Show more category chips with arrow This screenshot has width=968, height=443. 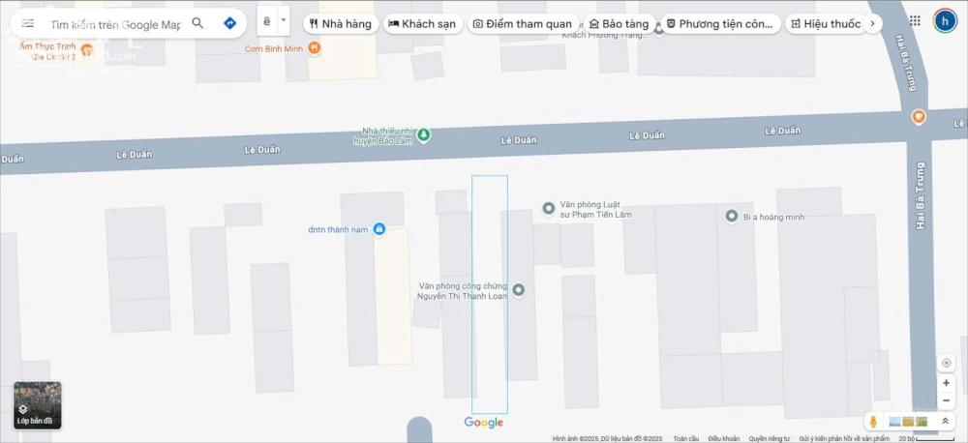point(872,23)
